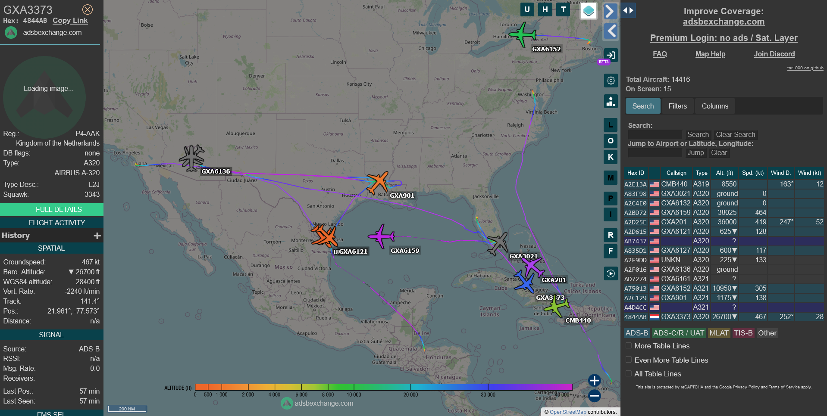Image resolution: width=827 pixels, height=416 pixels.
Task: Close the GXA3373 aircraft info panel
Action: 88,9
